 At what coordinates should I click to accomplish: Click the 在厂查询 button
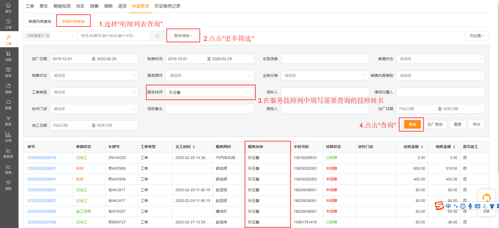point(435,124)
